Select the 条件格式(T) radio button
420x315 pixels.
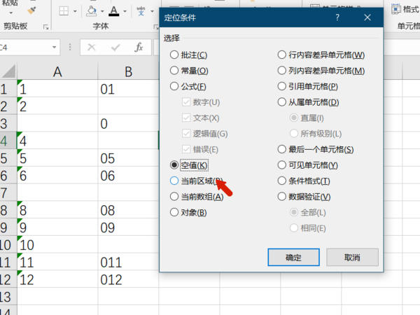[282, 181]
